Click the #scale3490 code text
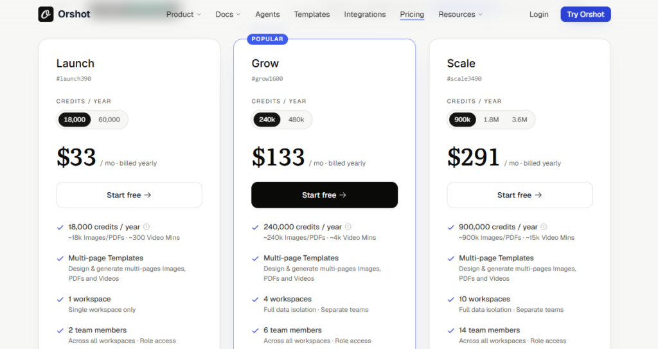Image resolution: width=658 pixels, height=349 pixels. 464,78
